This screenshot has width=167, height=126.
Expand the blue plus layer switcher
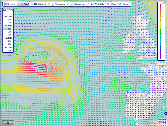tap(166, 113)
